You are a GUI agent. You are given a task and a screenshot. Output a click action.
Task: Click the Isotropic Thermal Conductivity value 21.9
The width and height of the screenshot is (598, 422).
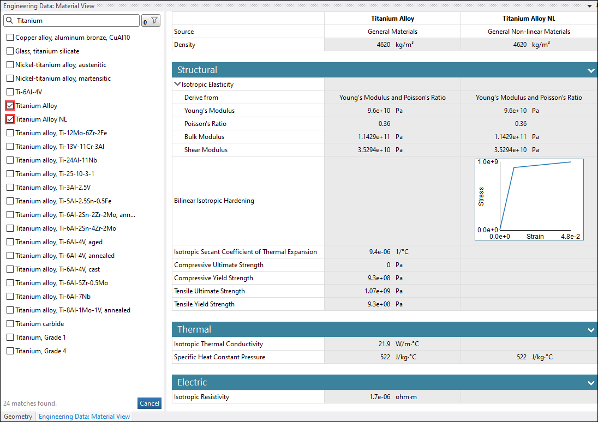[x=385, y=344]
